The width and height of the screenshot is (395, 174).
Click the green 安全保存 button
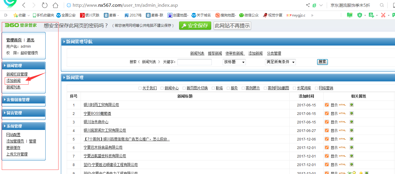(x=195, y=26)
